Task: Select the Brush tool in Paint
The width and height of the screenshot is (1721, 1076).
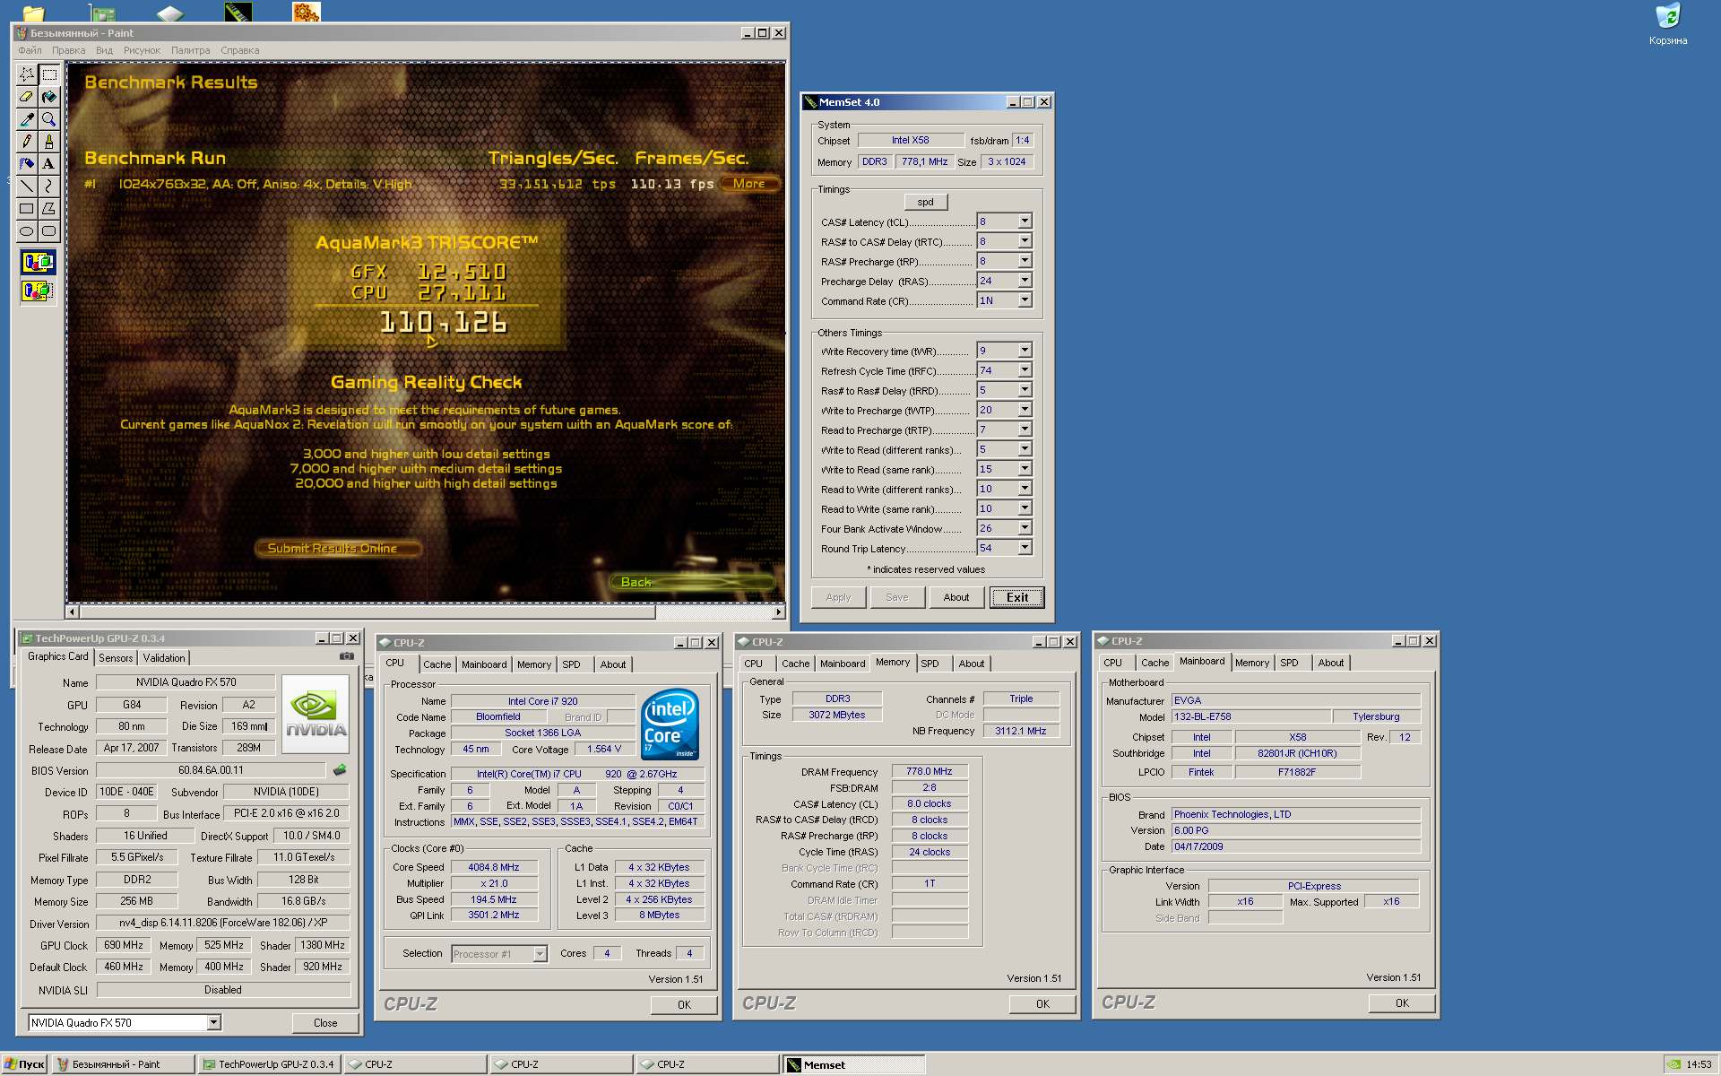Action: pyautogui.click(x=49, y=142)
